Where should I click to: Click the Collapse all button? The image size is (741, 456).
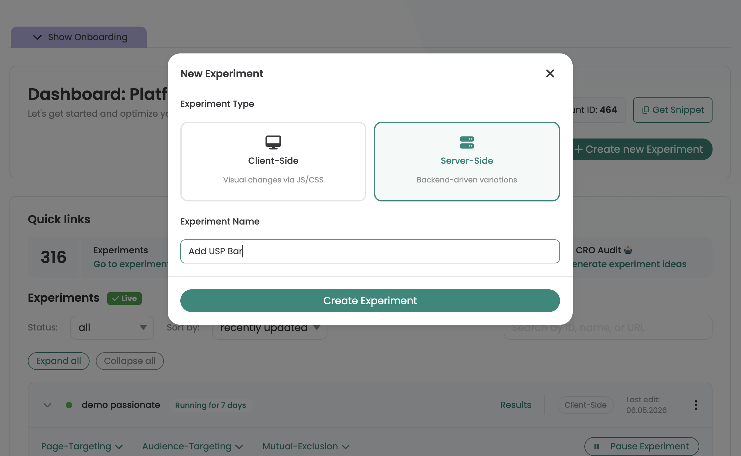pyautogui.click(x=130, y=361)
